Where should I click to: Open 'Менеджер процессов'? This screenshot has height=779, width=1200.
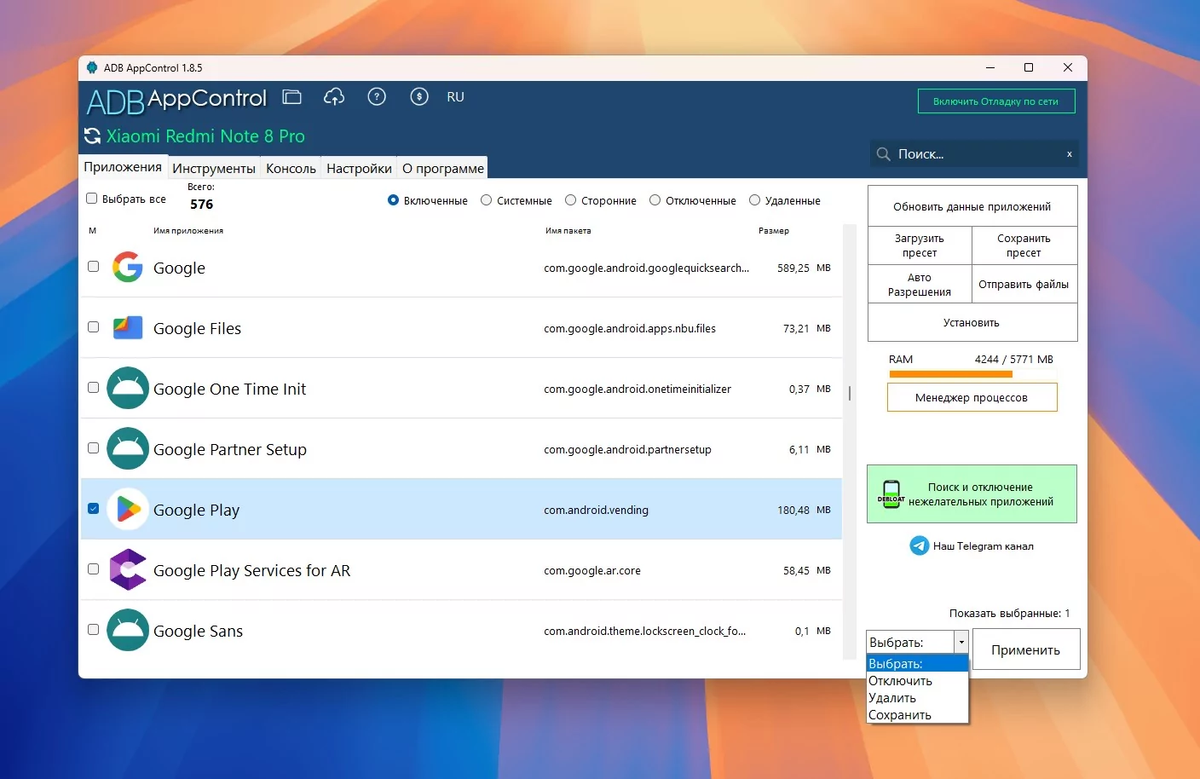(x=972, y=397)
